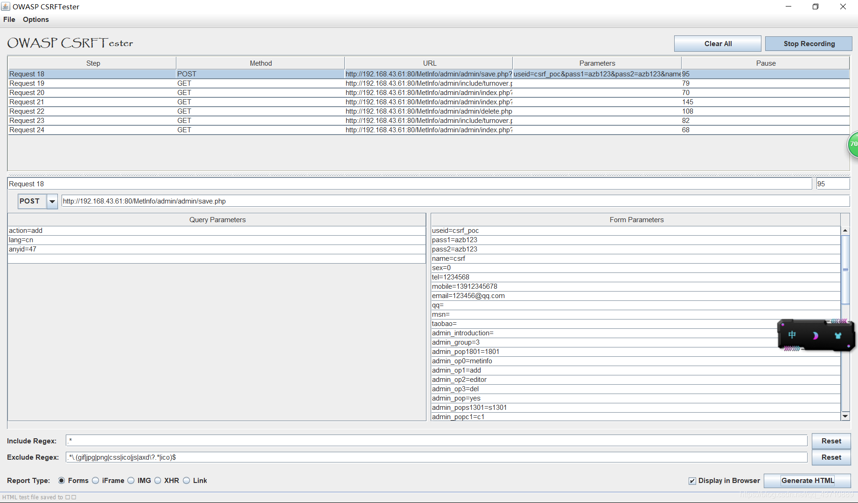This screenshot has height=503, width=858.
Task: Open the File menu
Action: 9,20
